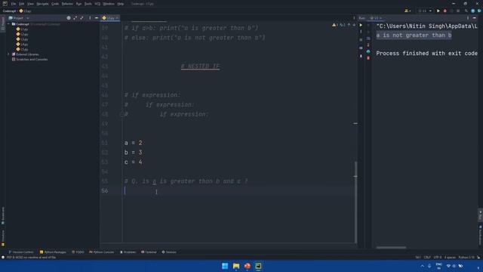Open Problems tool window
Screen dimensions: 483x272
coord(128,252)
